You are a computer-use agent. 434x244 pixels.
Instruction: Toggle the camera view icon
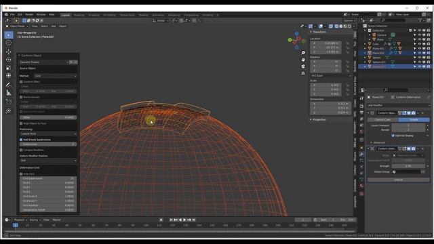(303, 66)
